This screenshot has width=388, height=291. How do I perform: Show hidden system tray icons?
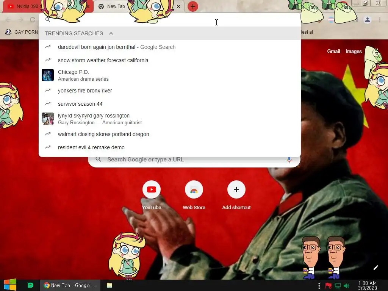pyautogui.click(x=319, y=286)
